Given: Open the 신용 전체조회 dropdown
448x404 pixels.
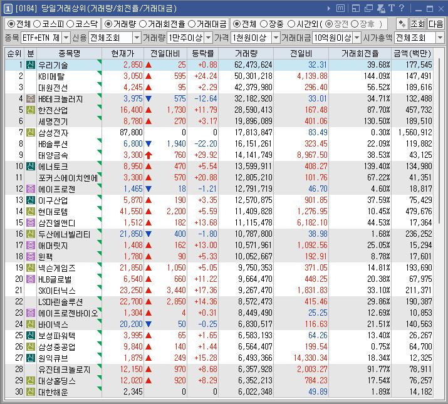Looking at the screenshot, I should coord(137,38).
